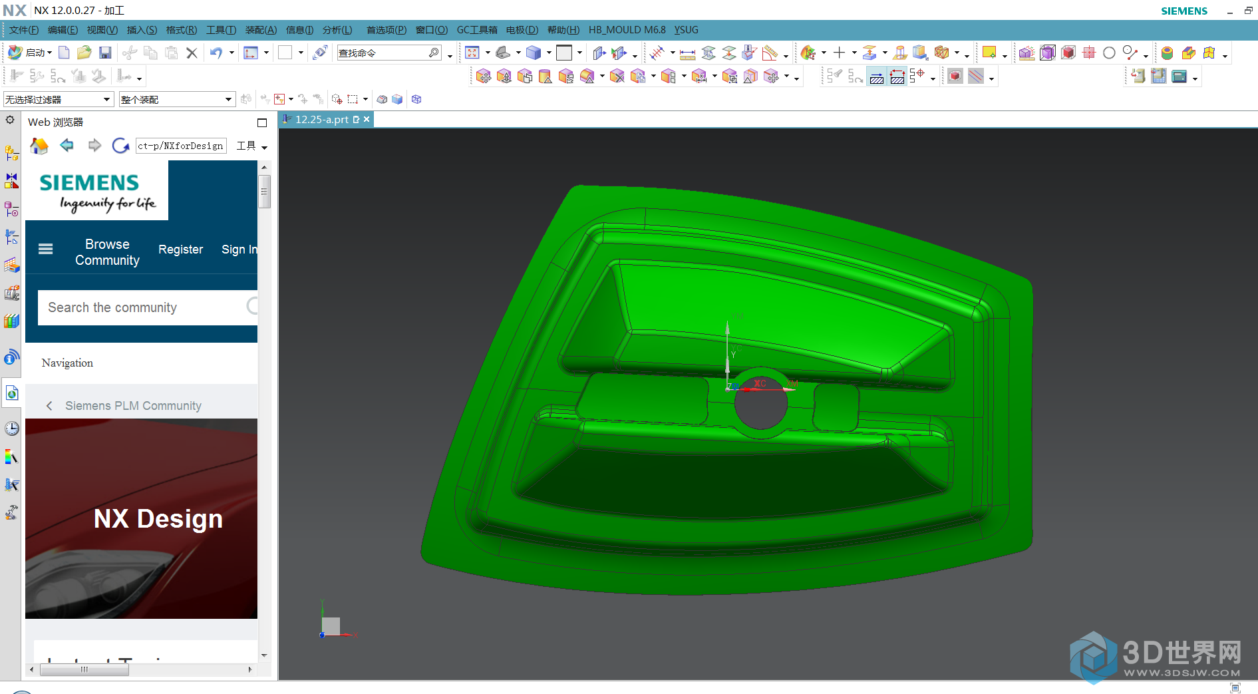This screenshot has width=1258, height=694.
Task: Expand the calculator icon dropdown arrow
Action: (x=1195, y=79)
